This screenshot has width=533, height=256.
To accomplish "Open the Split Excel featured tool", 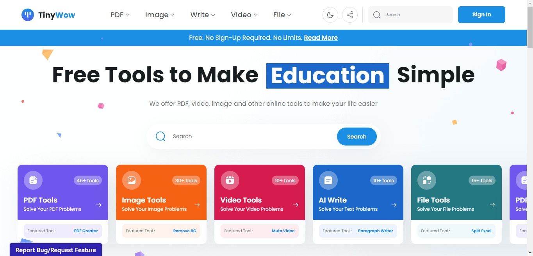I will [481, 231].
